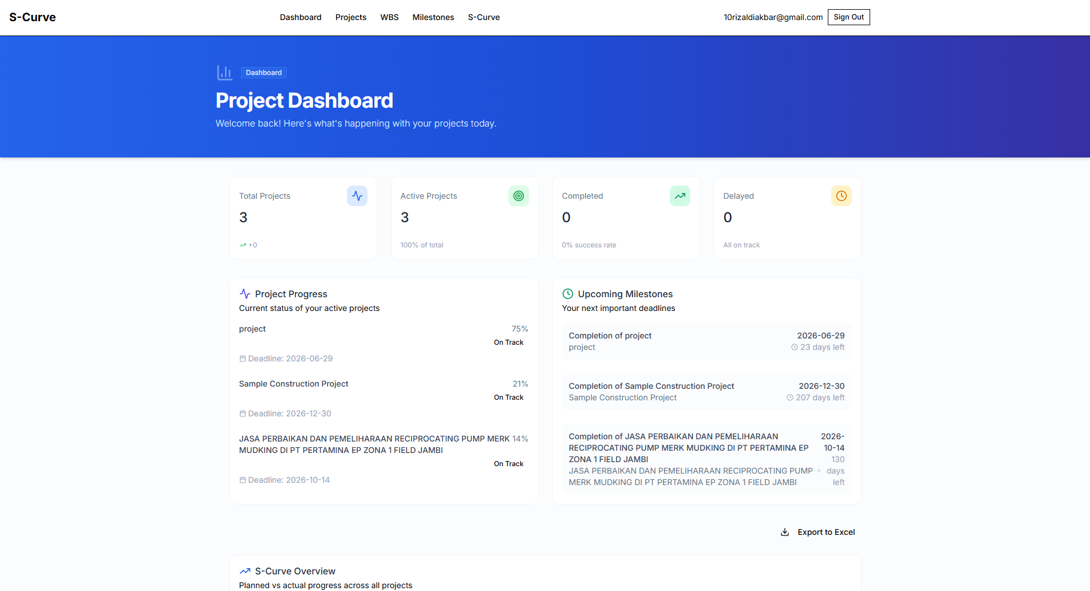
Task: Open the Dashboard nav link
Action: 301,17
